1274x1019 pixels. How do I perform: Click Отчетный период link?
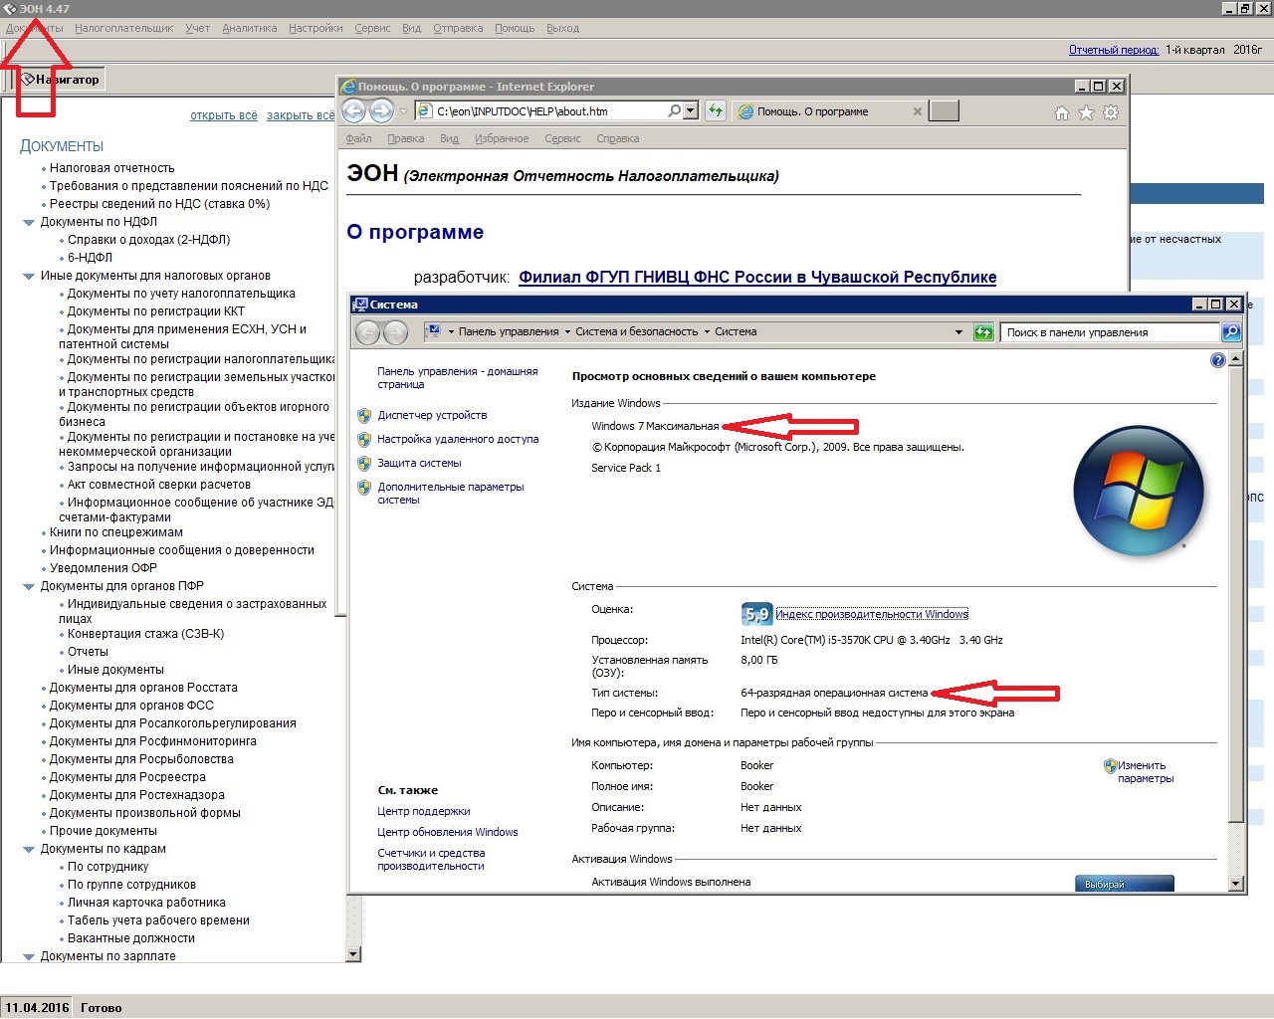(x=1114, y=50)
